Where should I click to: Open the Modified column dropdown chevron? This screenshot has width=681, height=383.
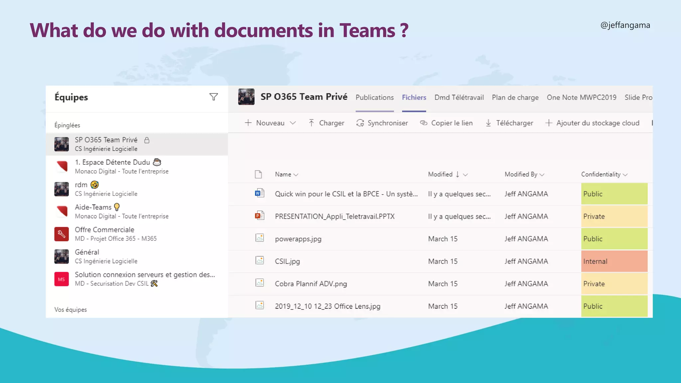465,175
